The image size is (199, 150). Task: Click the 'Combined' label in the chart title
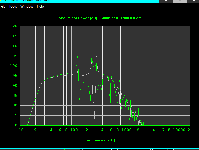[109, 18]
